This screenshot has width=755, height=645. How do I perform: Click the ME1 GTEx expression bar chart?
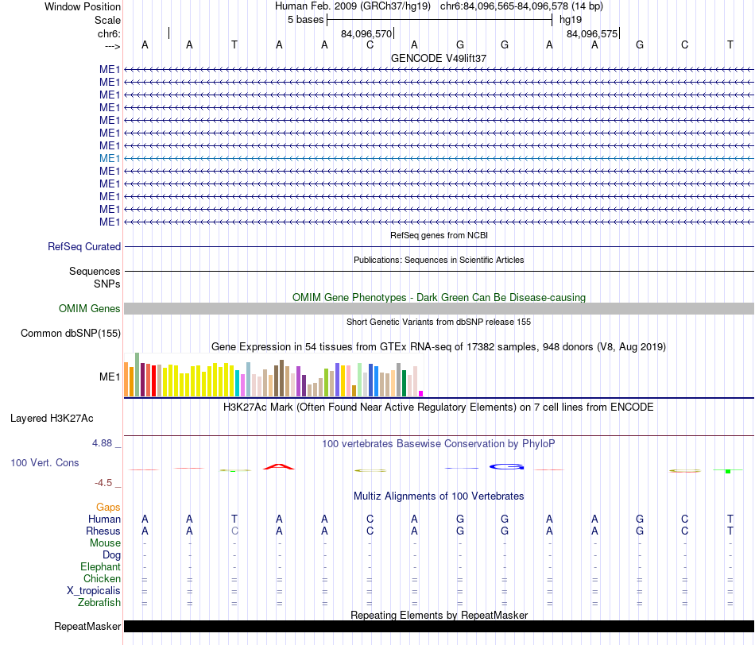click(273, 375)
